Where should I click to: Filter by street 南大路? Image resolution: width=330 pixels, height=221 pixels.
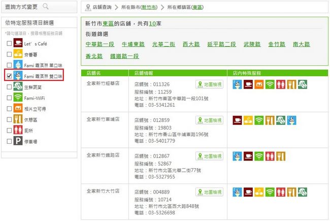(302, 44)
